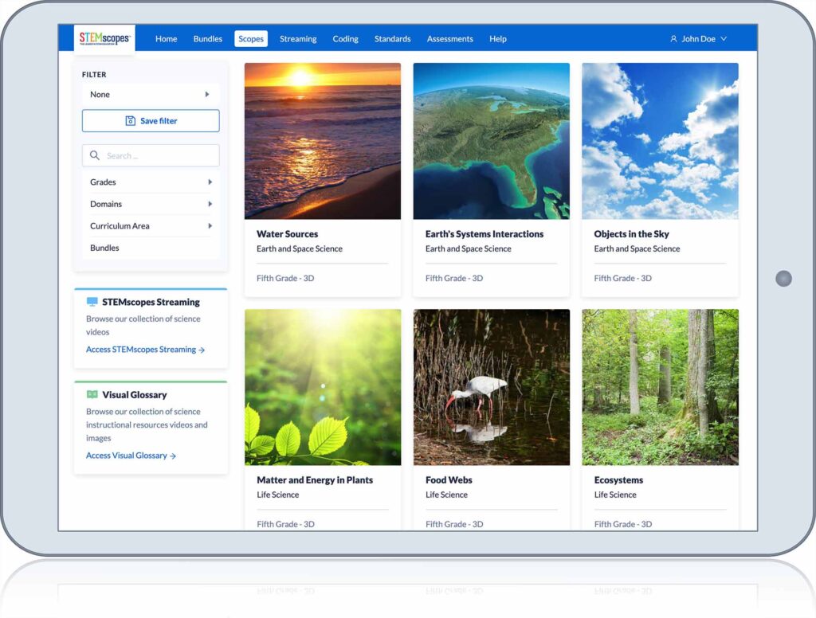Click the save icon in Save filter

pos(131,121)
